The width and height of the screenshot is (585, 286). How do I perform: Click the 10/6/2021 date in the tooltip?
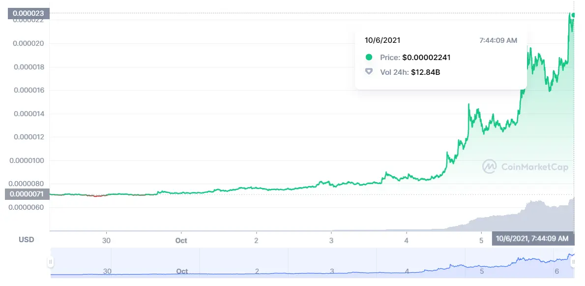(383, 40)
